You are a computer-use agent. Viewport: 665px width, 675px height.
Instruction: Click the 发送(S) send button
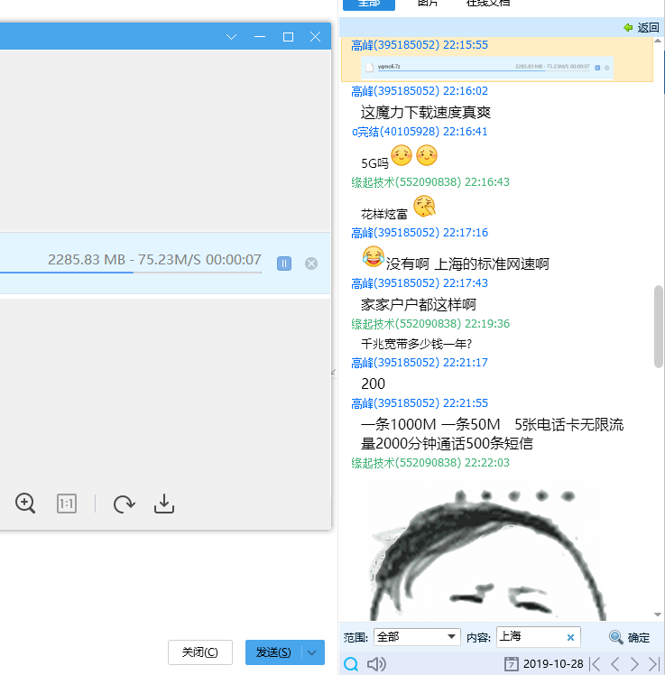coord(273,652)
